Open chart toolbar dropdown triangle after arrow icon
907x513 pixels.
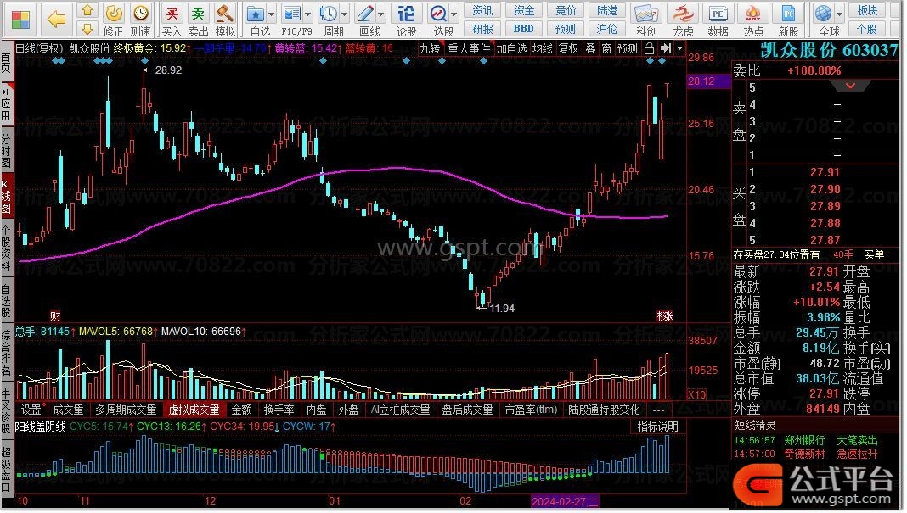pyautogui.click(x=679, y=48)
